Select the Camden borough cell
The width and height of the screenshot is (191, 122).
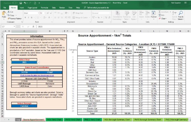pos(24,106)
